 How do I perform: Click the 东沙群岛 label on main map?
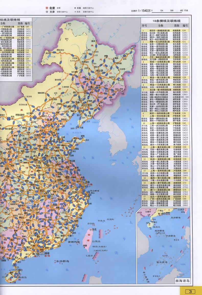click(63, 261)
